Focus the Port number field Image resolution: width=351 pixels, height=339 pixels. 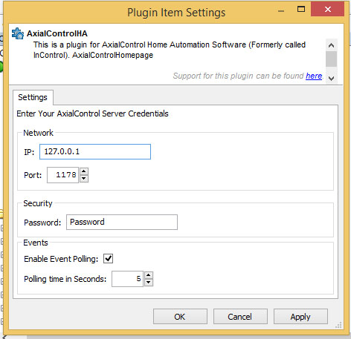click(63, 175)
